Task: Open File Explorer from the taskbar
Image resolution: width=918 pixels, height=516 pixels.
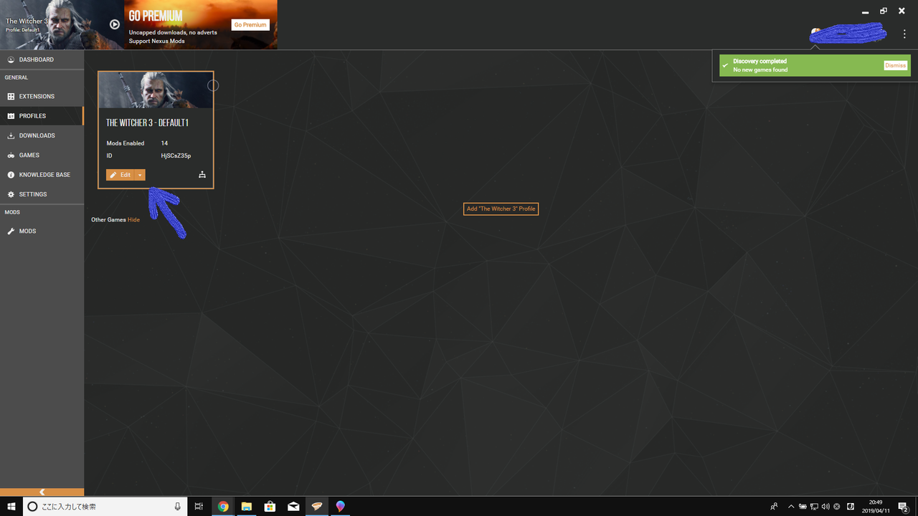Action: pos(246,506)
